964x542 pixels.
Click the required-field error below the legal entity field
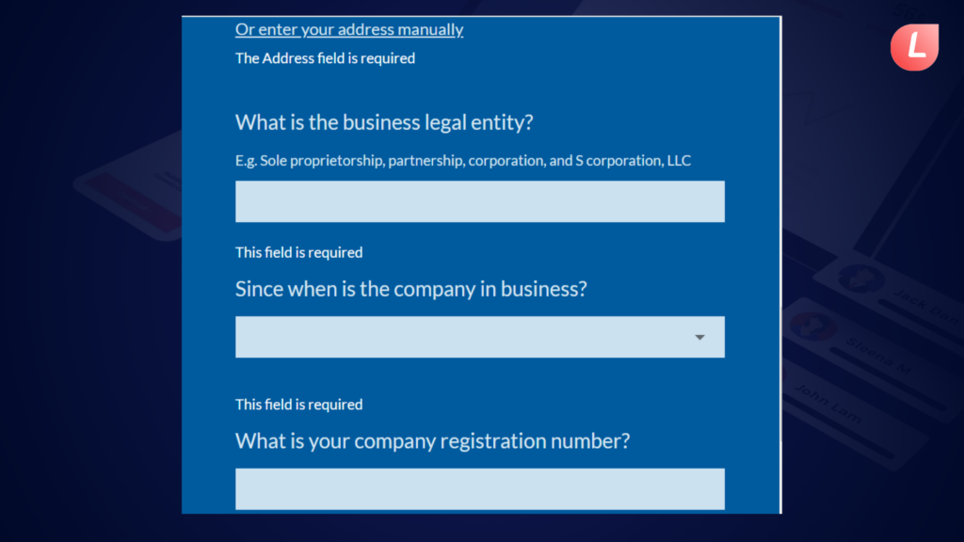(x=298, y=252)
